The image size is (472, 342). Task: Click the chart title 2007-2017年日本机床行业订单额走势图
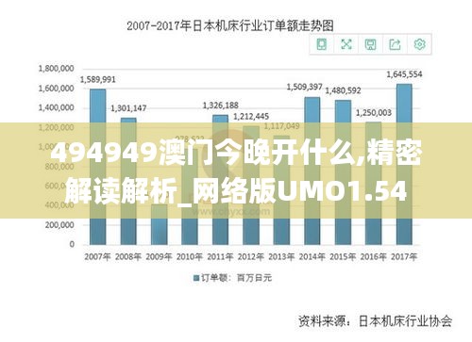point(230,25)
